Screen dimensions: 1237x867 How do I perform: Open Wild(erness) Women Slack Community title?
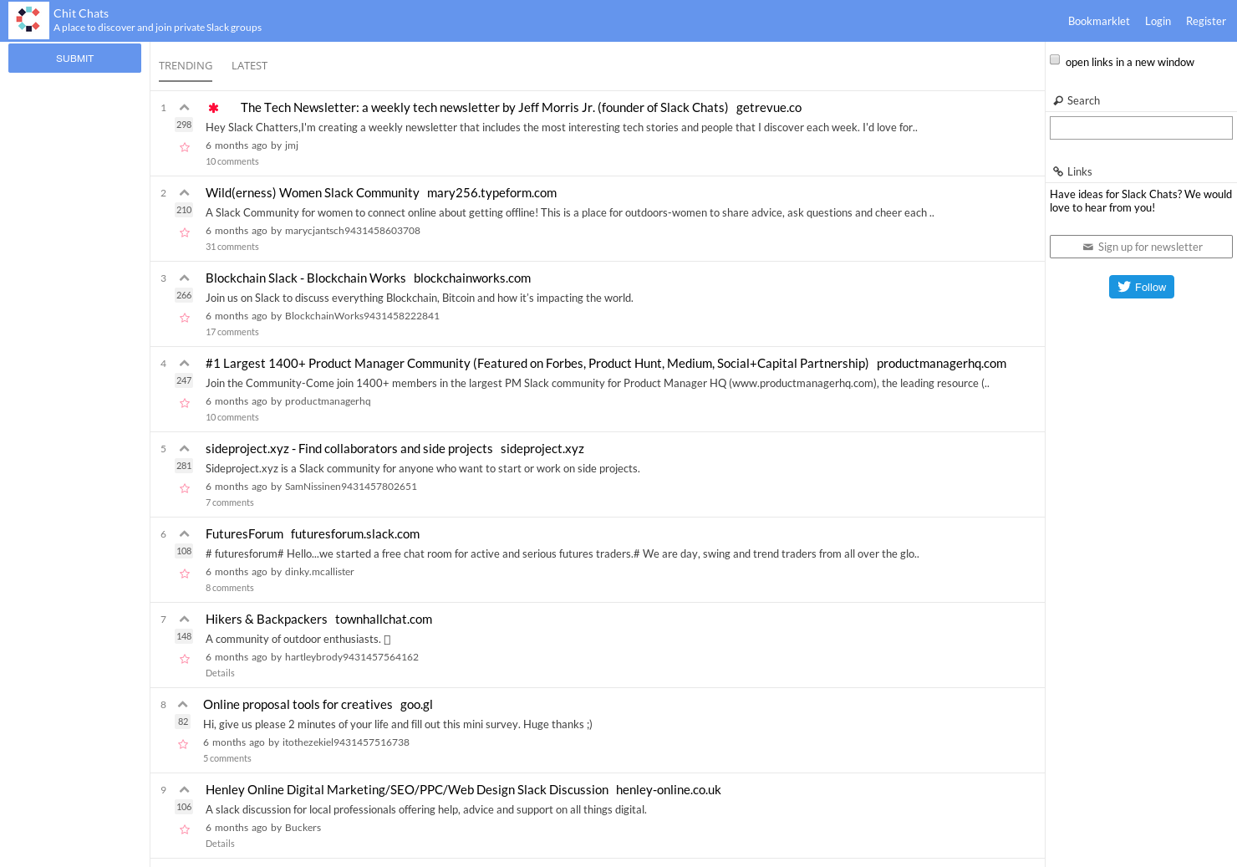click(x=313, y=192)
